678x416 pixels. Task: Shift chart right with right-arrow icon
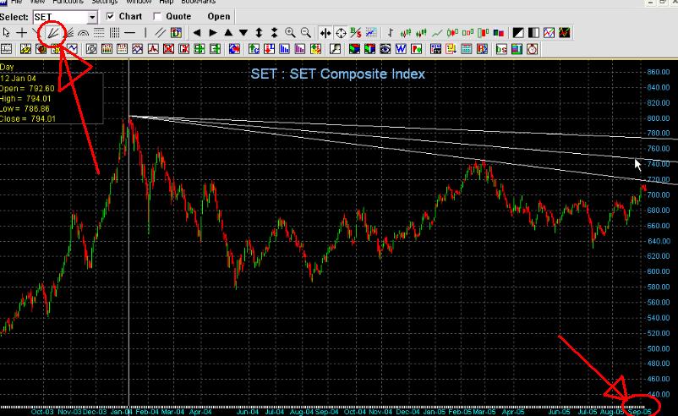[x=212, y=33]
